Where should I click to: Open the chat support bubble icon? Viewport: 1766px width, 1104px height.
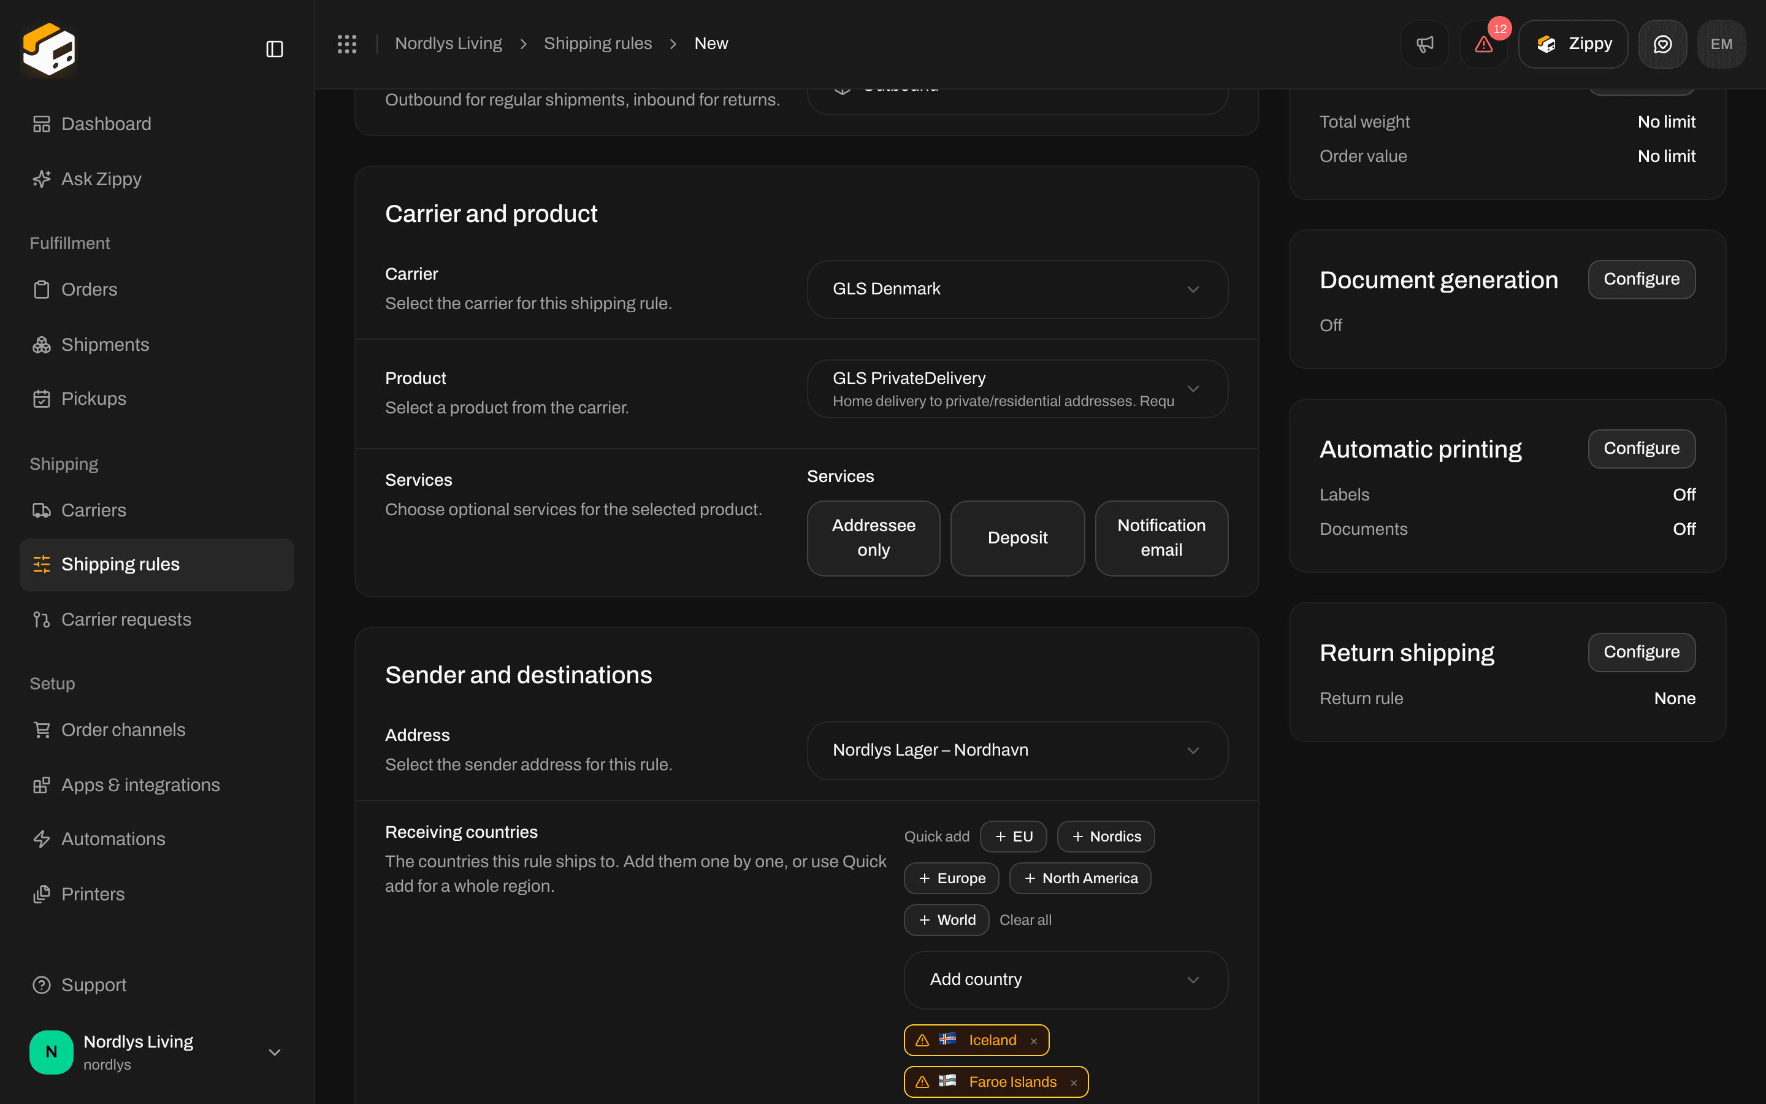(x=1662, y=44)
